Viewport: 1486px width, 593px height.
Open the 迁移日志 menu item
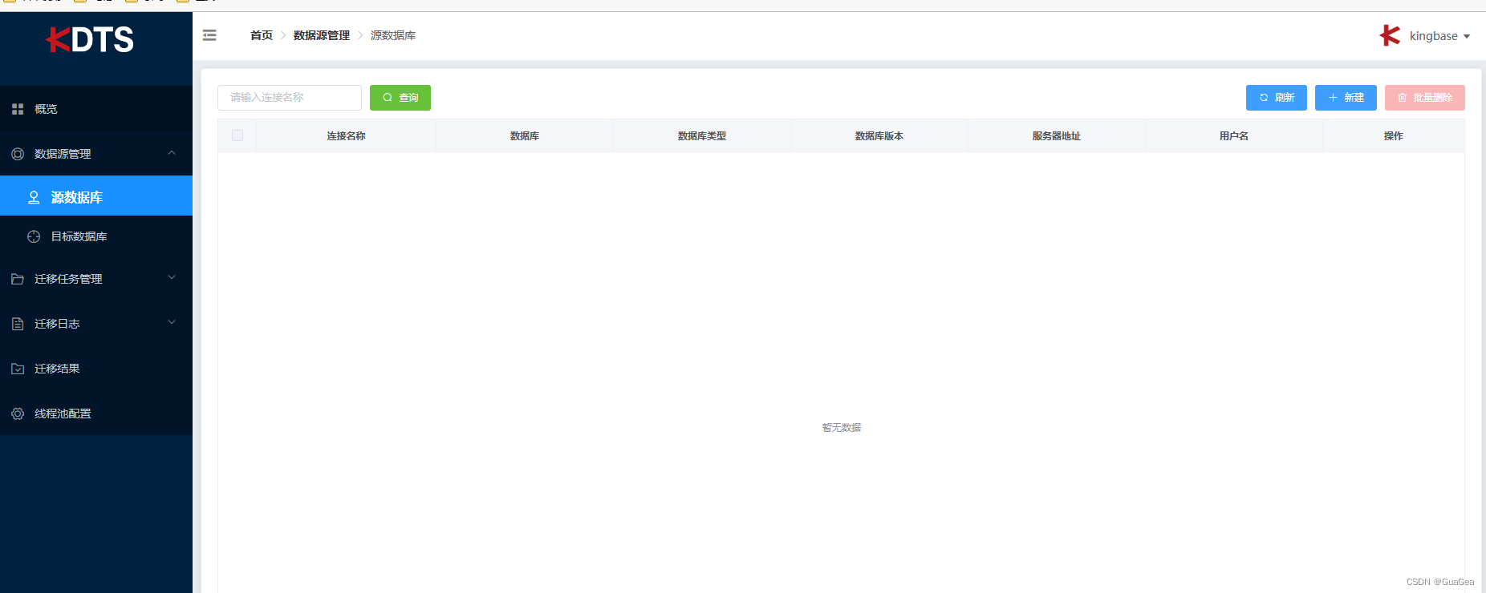point(96,324)
